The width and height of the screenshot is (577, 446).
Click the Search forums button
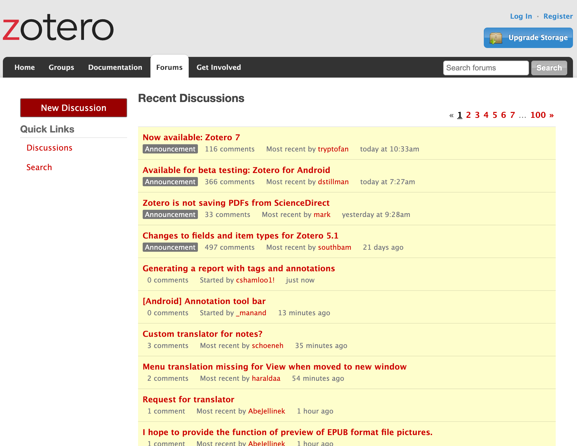pyautogui.click(x=549, y=68)
